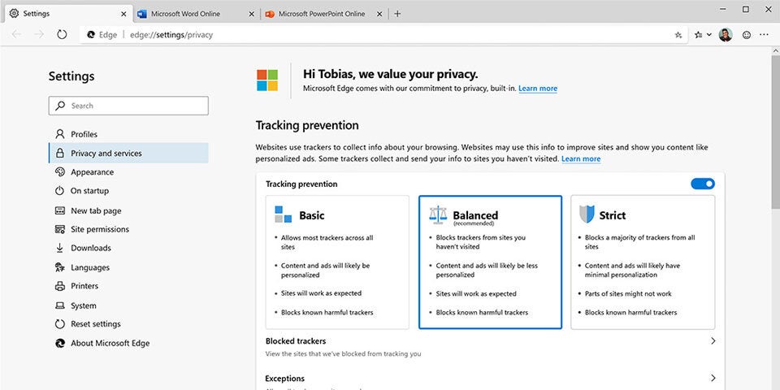The image size is (780, 390).
Task: Click the address bar URL edge://settings/privacy
Action: (x=171, y=35)
